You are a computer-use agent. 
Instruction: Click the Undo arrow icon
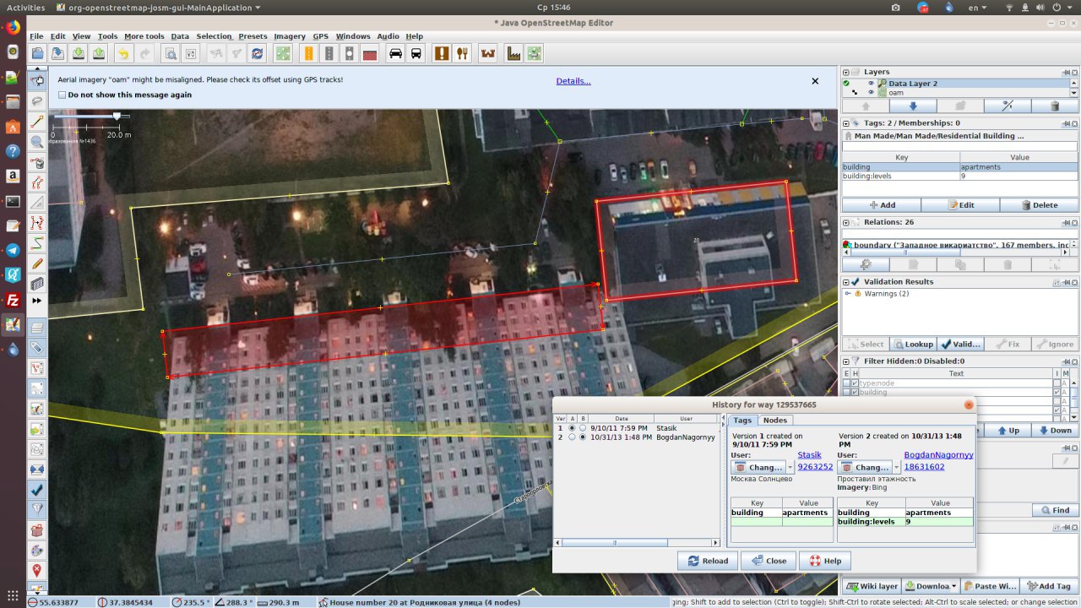[123, 53]
